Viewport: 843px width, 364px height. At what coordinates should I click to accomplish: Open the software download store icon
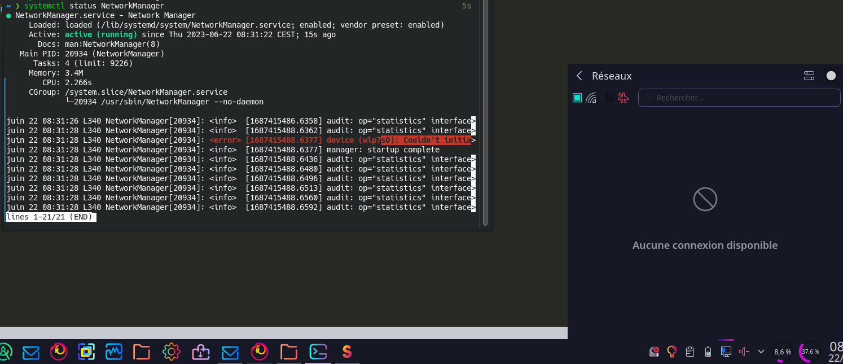pos(201,352)
